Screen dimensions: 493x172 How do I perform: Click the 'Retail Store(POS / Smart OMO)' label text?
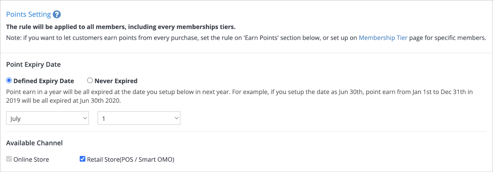pyautogui.click(x=131, y=159)
